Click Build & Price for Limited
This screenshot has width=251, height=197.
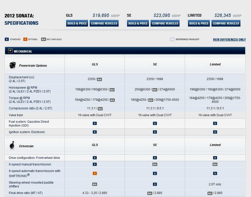(199, 23)
